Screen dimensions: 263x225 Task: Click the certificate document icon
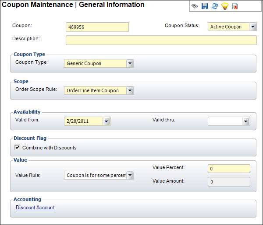pos(235,6)
